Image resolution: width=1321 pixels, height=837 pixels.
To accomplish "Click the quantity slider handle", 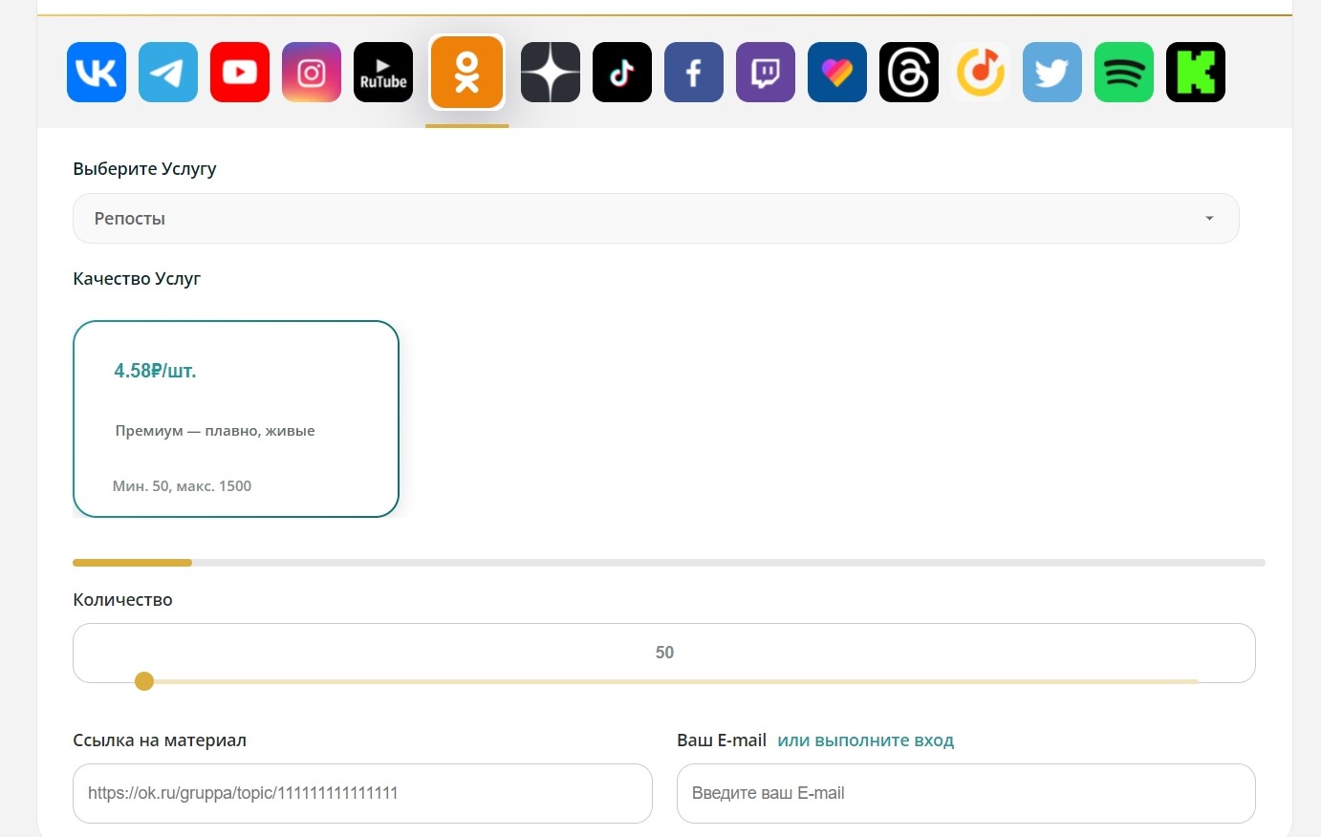I will [144, 681].
